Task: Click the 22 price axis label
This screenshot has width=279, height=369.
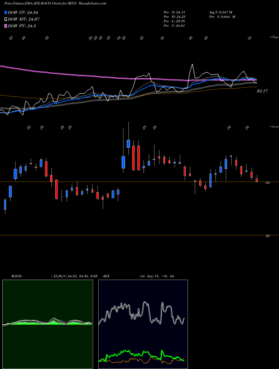Action: pyautogui.click(x=267, y=236)
